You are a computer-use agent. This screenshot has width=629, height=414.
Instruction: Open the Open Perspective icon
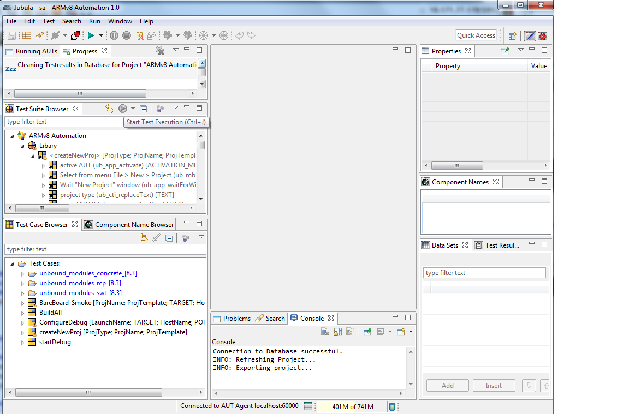pos(512,36)
